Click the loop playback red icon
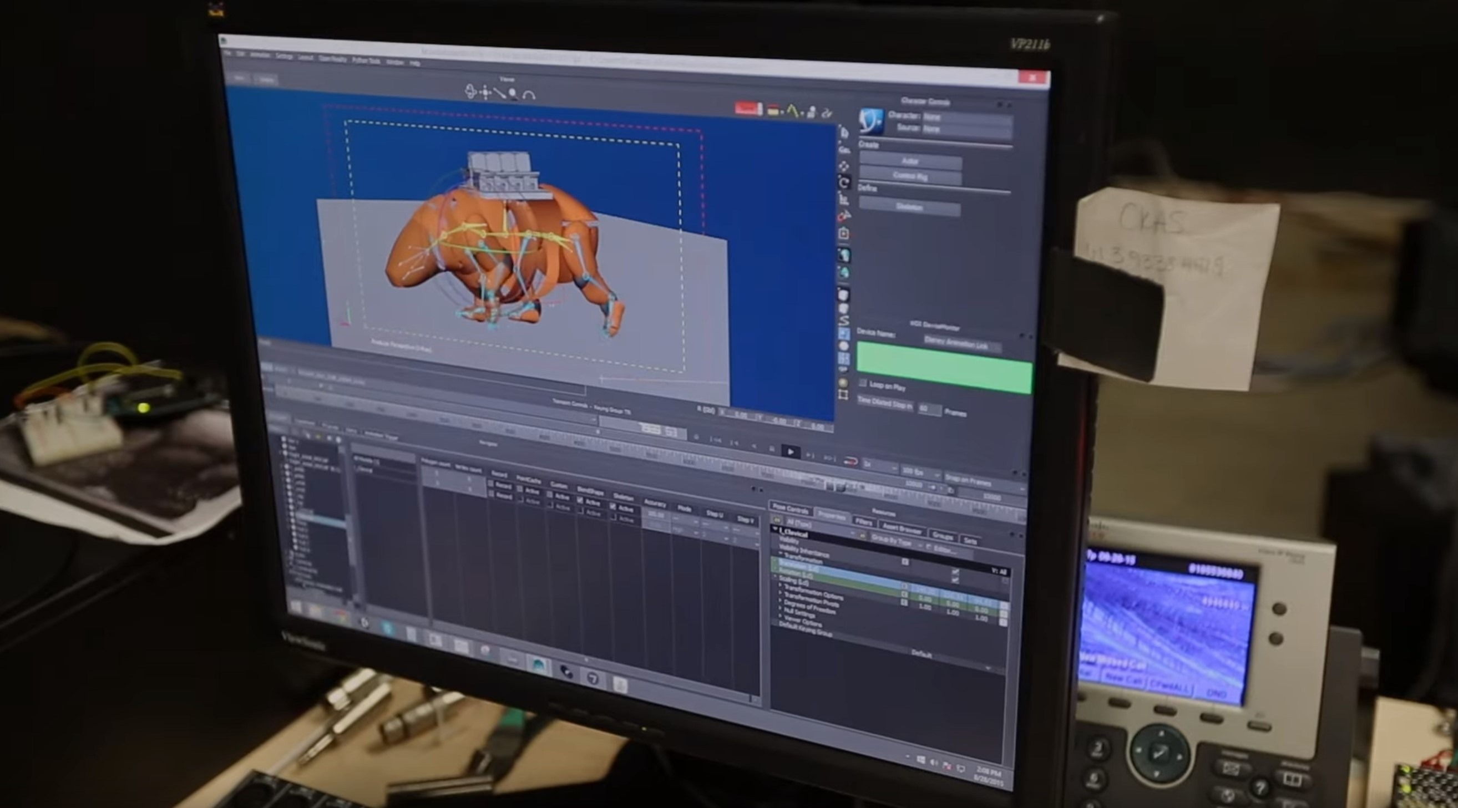This screenshot has height=808, width=1458. tap(850, 461)
